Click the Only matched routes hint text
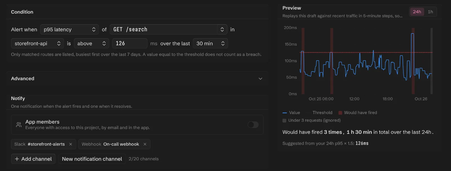 [136, 54]
